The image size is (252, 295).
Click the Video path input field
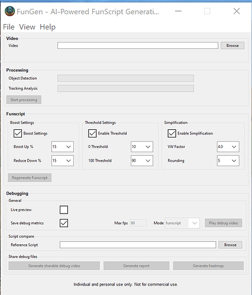point(138,45)
